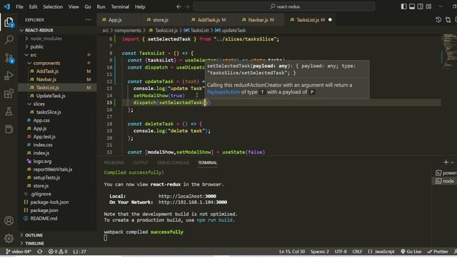Open the View menu

point(74,6)
